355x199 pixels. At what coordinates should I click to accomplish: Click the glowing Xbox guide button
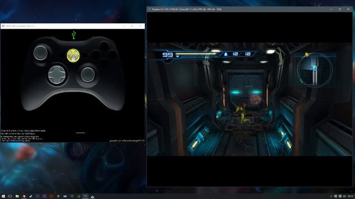coord(73,55)
